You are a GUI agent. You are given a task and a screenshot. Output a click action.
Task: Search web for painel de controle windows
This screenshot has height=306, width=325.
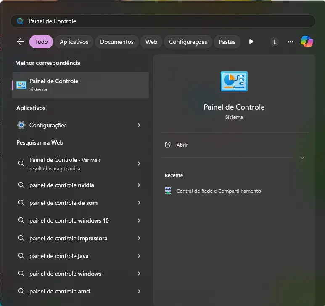(80, 274)
